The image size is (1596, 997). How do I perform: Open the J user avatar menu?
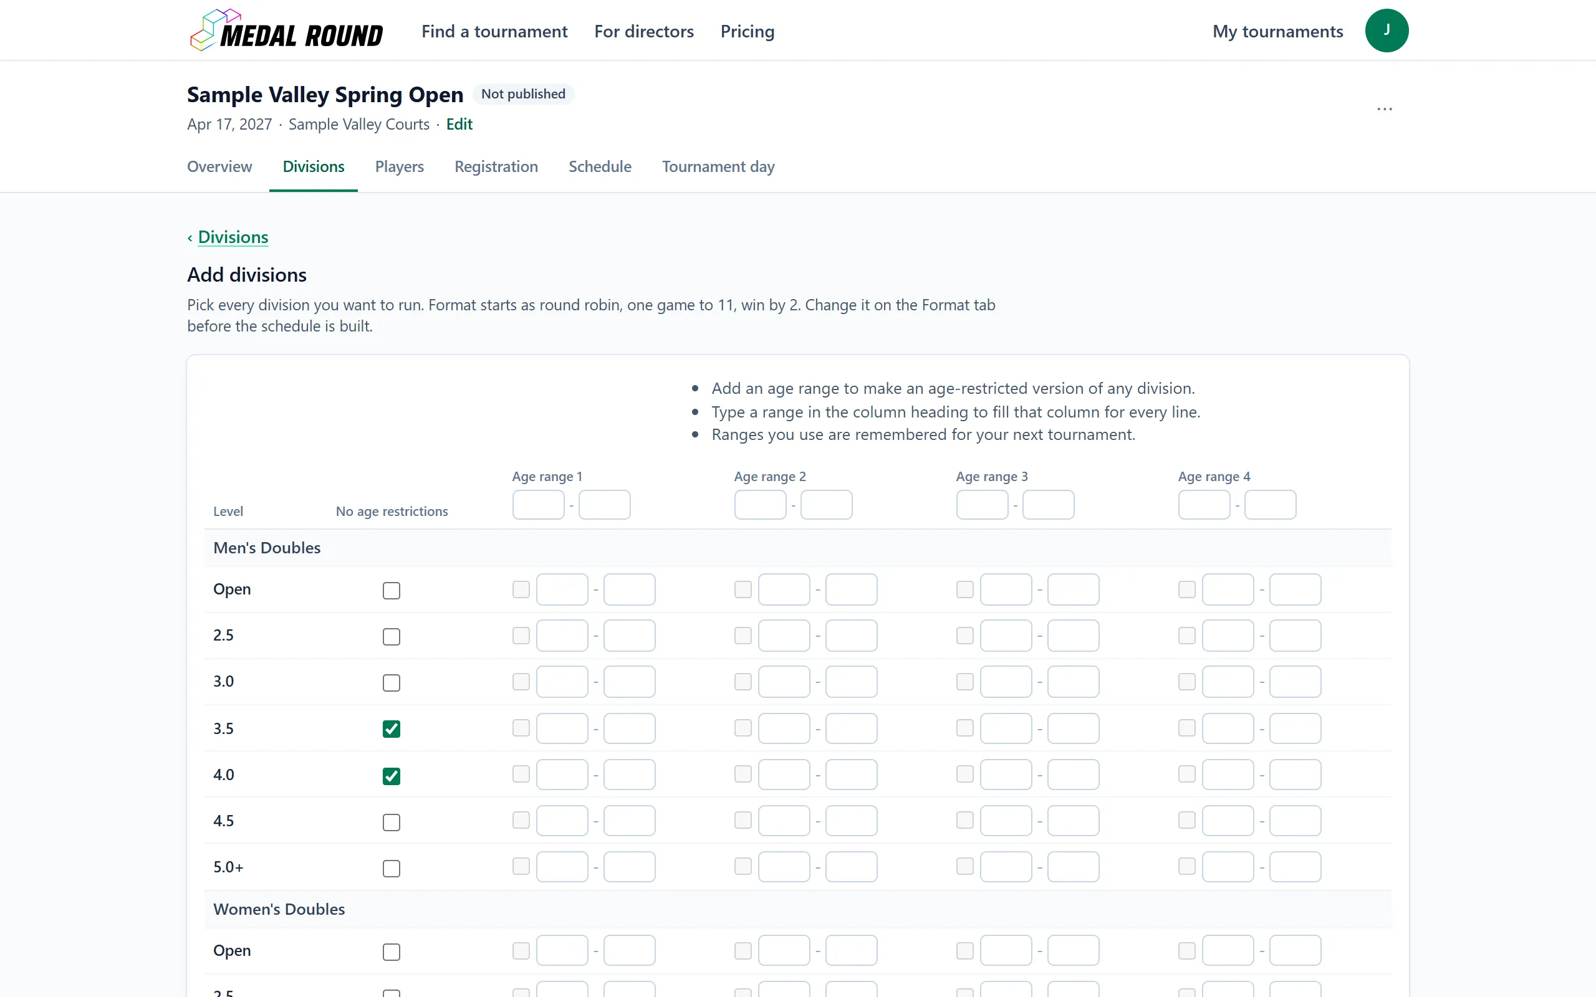pyautogui.click(x=1387, y=31)
